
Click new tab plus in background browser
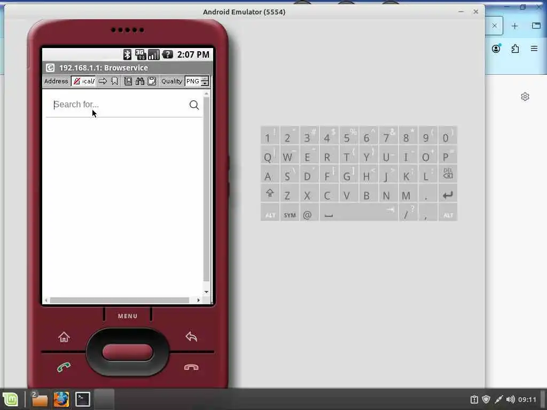click(x=514, y=26)
